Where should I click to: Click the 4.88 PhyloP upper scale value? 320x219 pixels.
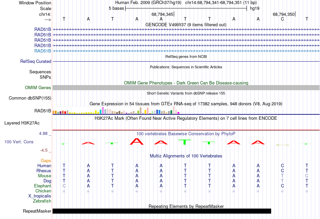click(43, 134)
